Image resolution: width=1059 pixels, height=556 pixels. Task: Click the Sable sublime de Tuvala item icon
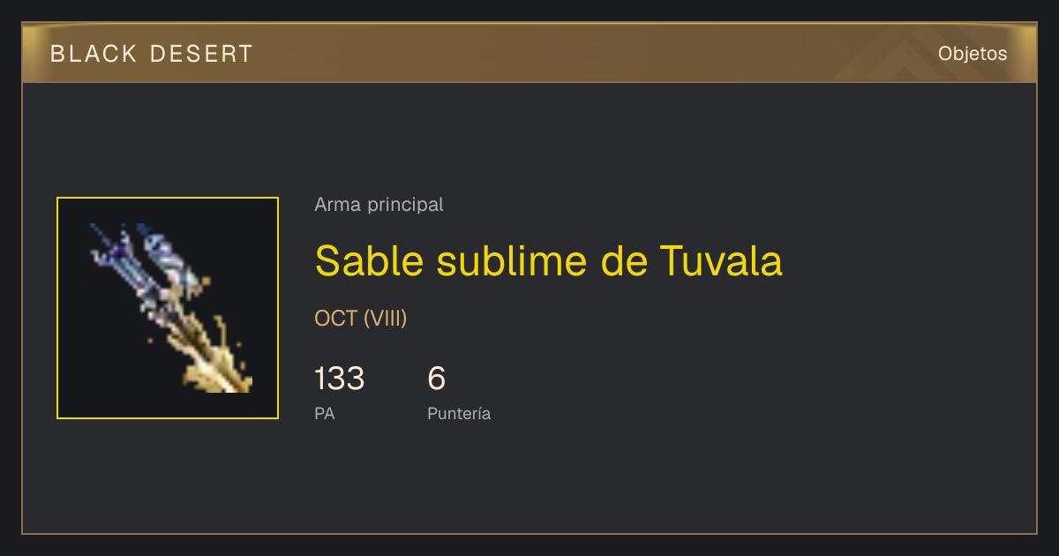168,308
